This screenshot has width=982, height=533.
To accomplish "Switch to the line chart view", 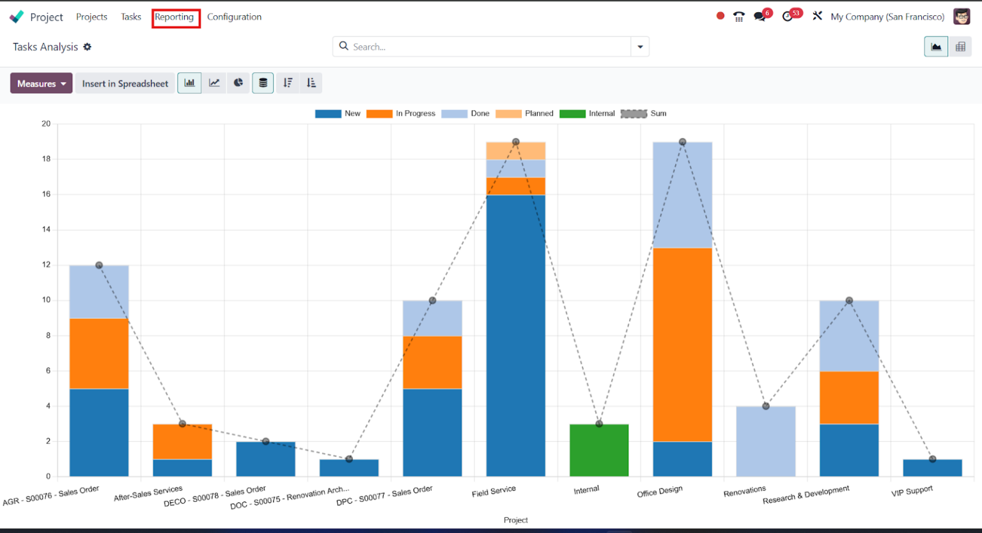I will click(214, 82).
